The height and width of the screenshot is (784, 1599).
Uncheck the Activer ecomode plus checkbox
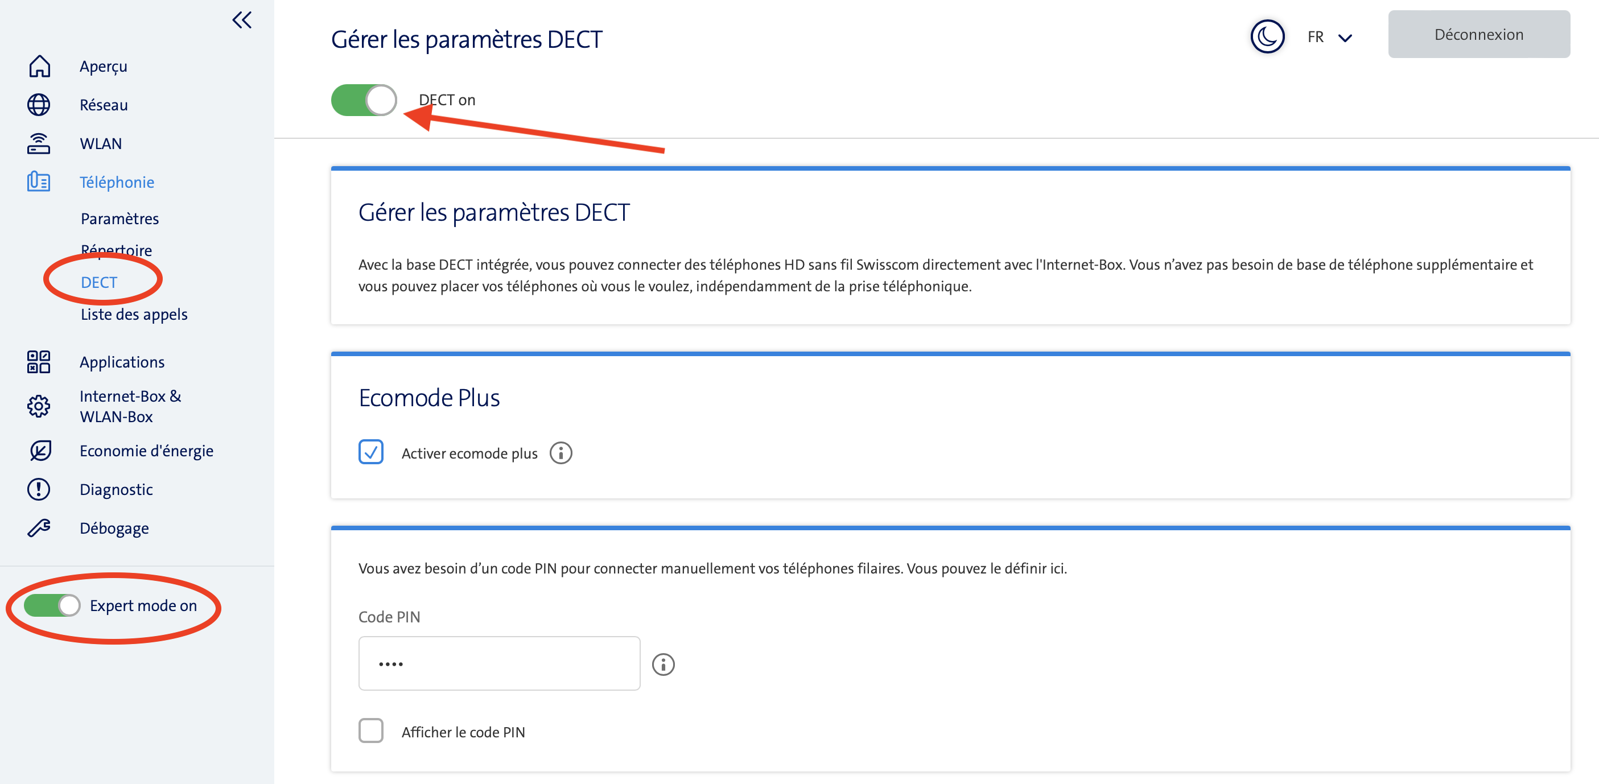pyautogui.click(x=371, y=452)
